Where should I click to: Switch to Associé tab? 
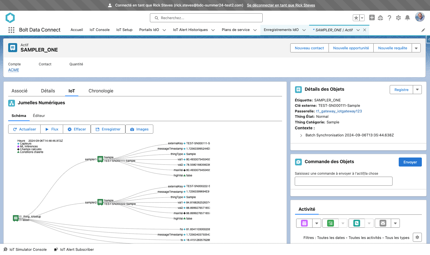pos(19,91)
